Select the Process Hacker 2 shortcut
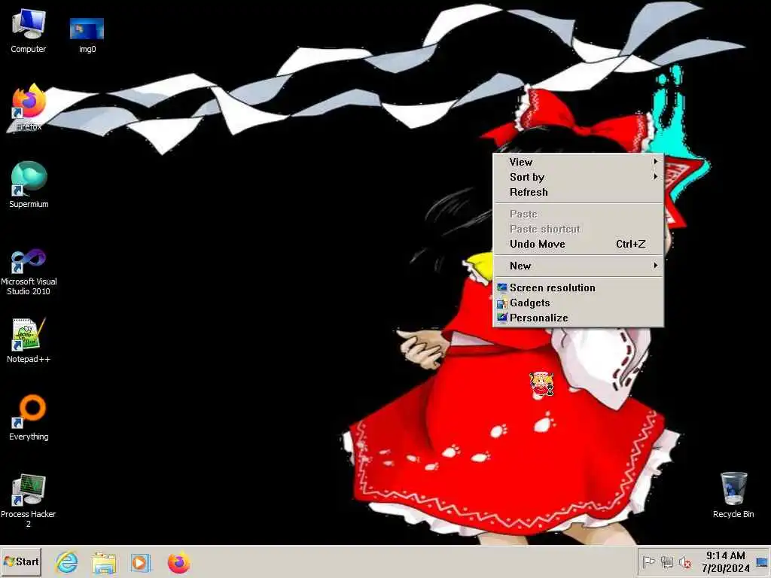Screen dimensions: 771x578 tap(28, 500)
